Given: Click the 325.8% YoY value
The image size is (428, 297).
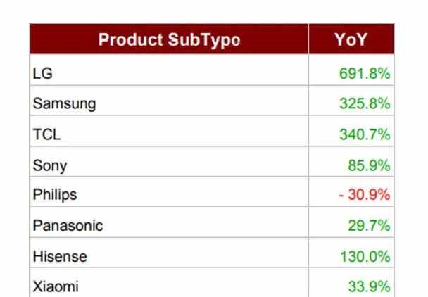Looking at the screenshot, I should (365, 103).
